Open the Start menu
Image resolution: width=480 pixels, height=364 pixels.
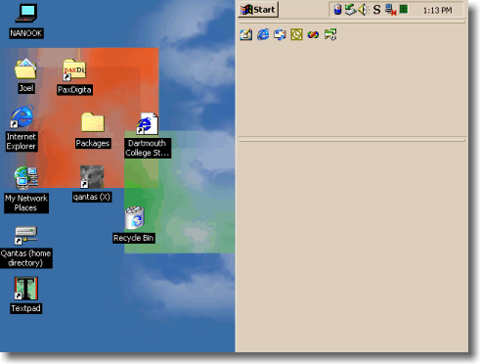point(258,10)
